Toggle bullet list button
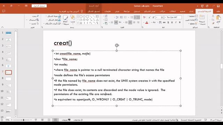223x125 pixels. [x=137, y=17]
